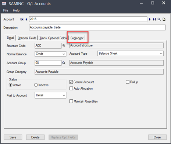171x144 pixels.
Task: Click the Close button at bottom
Action: pos(157,137)
